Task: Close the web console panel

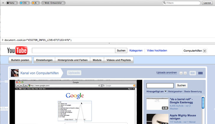Action: 3,3
